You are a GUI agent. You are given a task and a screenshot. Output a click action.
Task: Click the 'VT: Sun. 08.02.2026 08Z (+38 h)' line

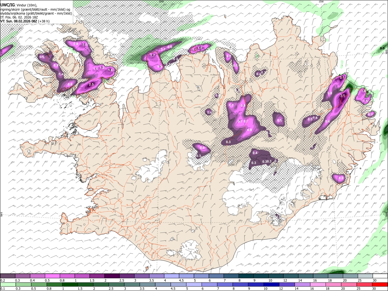(25, 21)
